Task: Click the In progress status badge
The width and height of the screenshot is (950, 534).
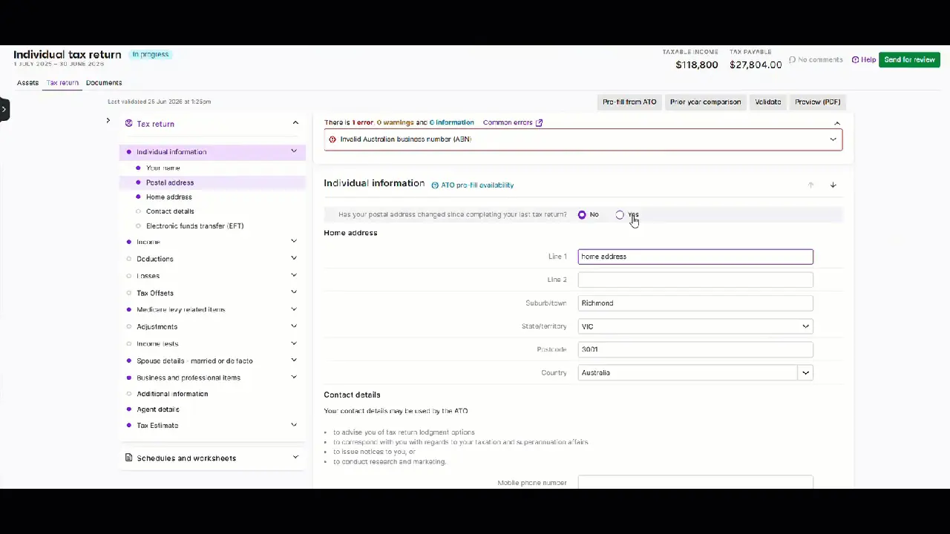Action: point(151,54)
